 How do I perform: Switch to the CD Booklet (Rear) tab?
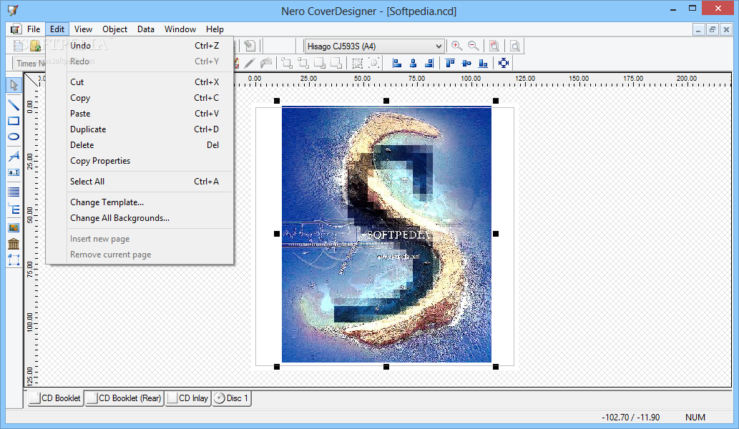[x=124, y=398]
